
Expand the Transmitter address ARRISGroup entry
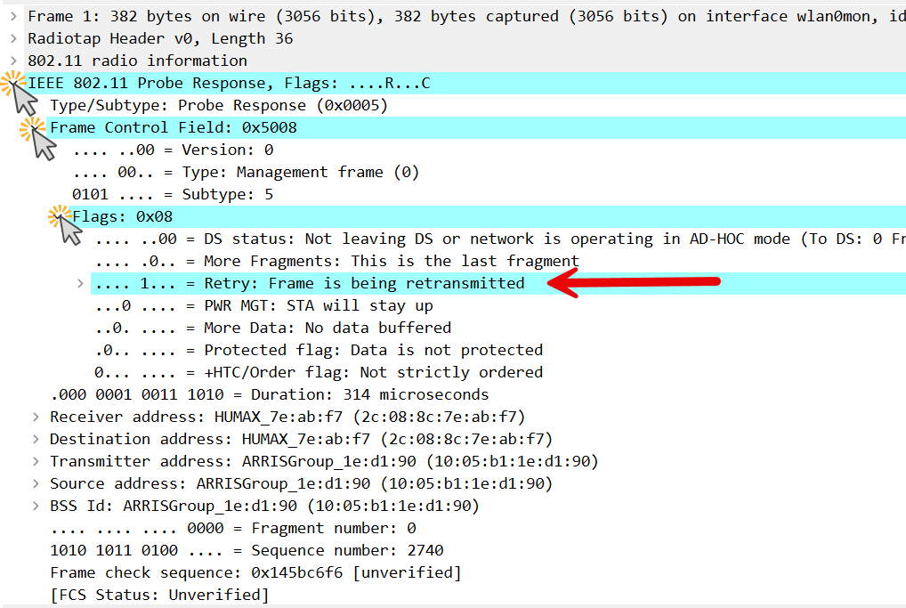point(36,461)
